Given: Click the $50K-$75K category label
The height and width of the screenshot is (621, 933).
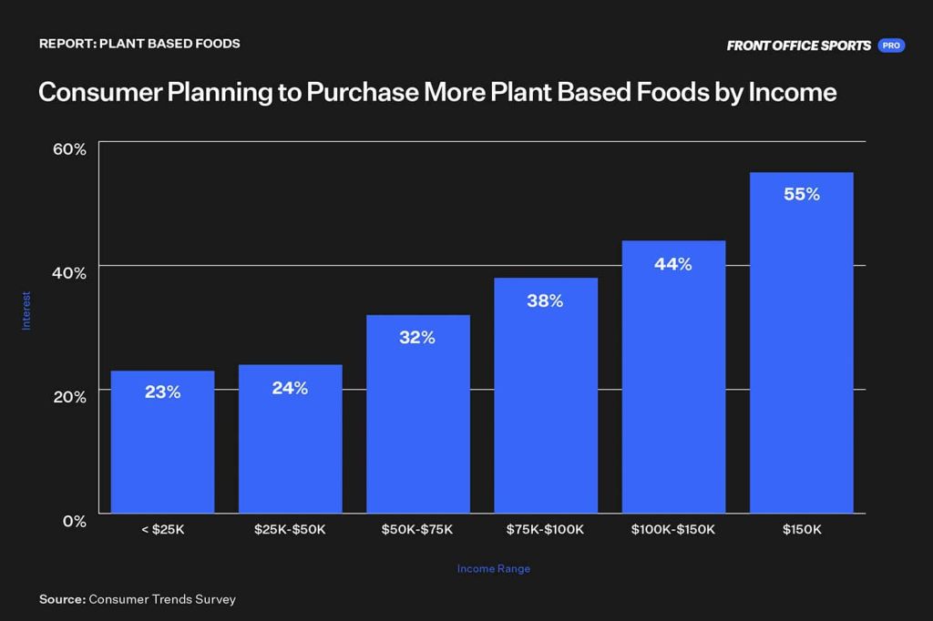Looking at the screenshot, I should [417, 529].
